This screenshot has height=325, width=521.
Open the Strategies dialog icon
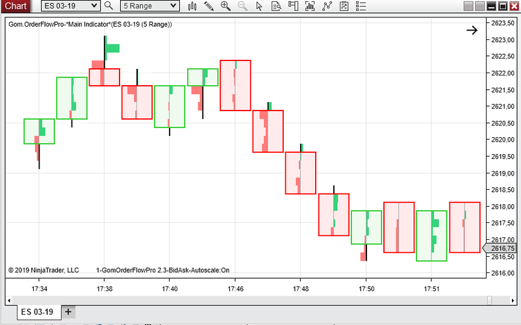(344, 6)
